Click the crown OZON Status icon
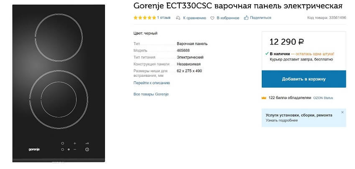Screen dimensions: 355x169 pyautogui.click(x=264, y=98)
